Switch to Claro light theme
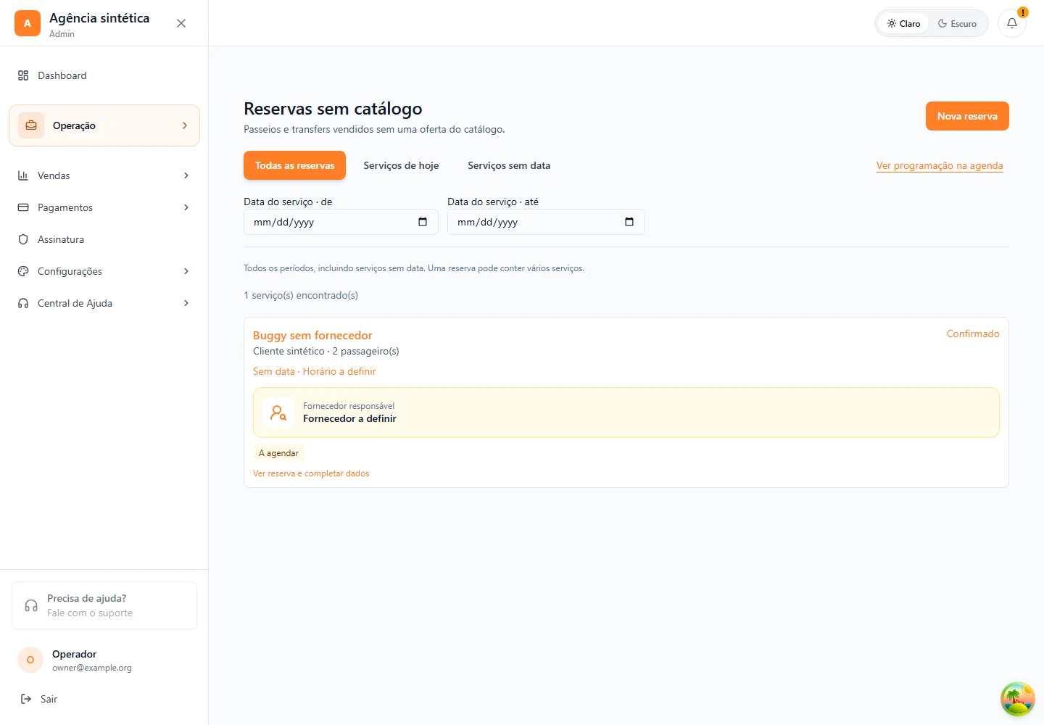 903,23
